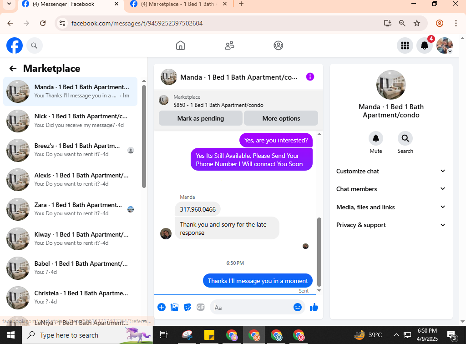Screen dimensions: 466x344
Task: Open the Facebook menu grid icon
Action: 405,46
